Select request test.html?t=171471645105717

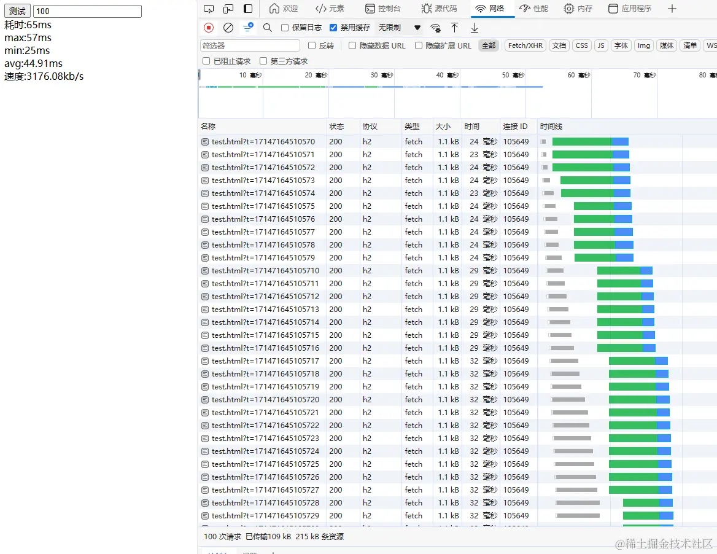pos(265,361)
